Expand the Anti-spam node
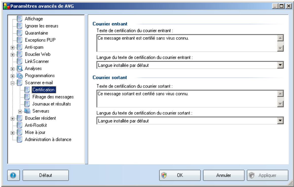 click(12, 48)
